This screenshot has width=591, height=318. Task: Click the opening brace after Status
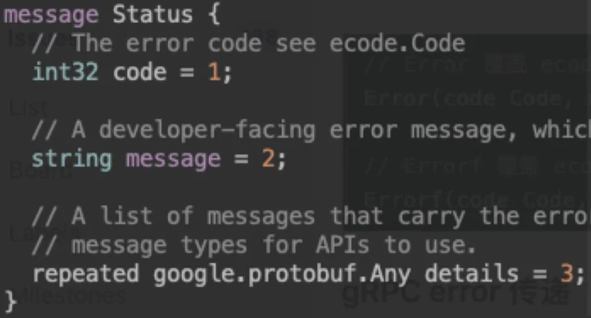pyautogui.click(x=214, y=14)
